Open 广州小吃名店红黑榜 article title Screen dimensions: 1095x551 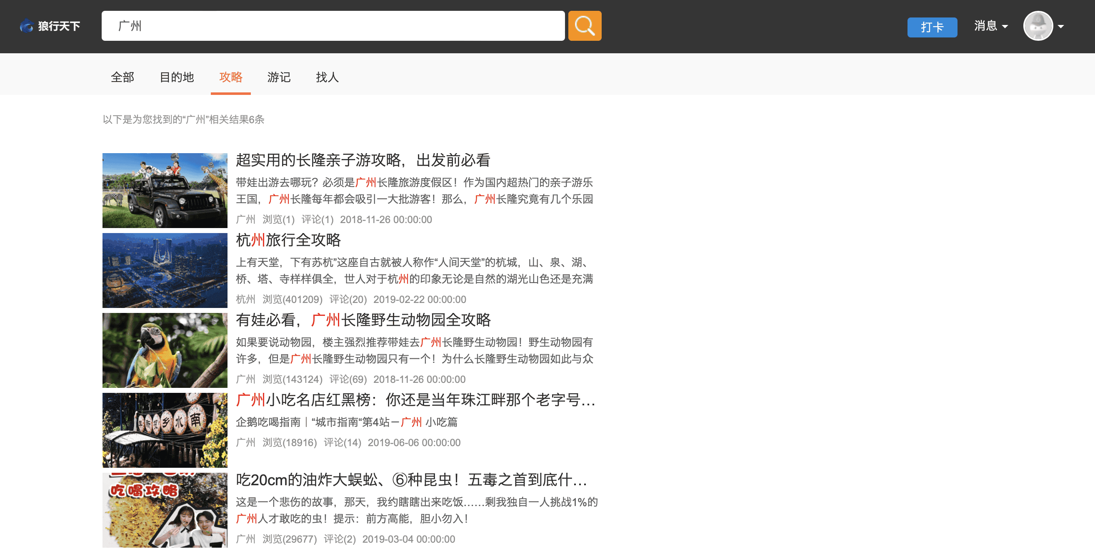click(415, 400)
